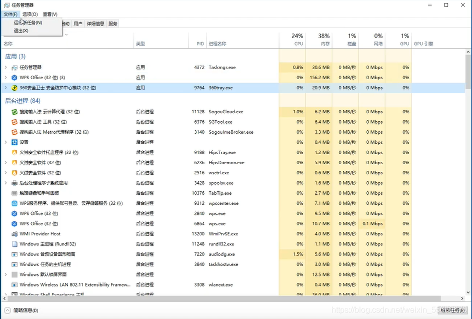Click the horizontal scrollbar right arrow
The width and height of the screenshot is (472, 319).
coord(462,298)
